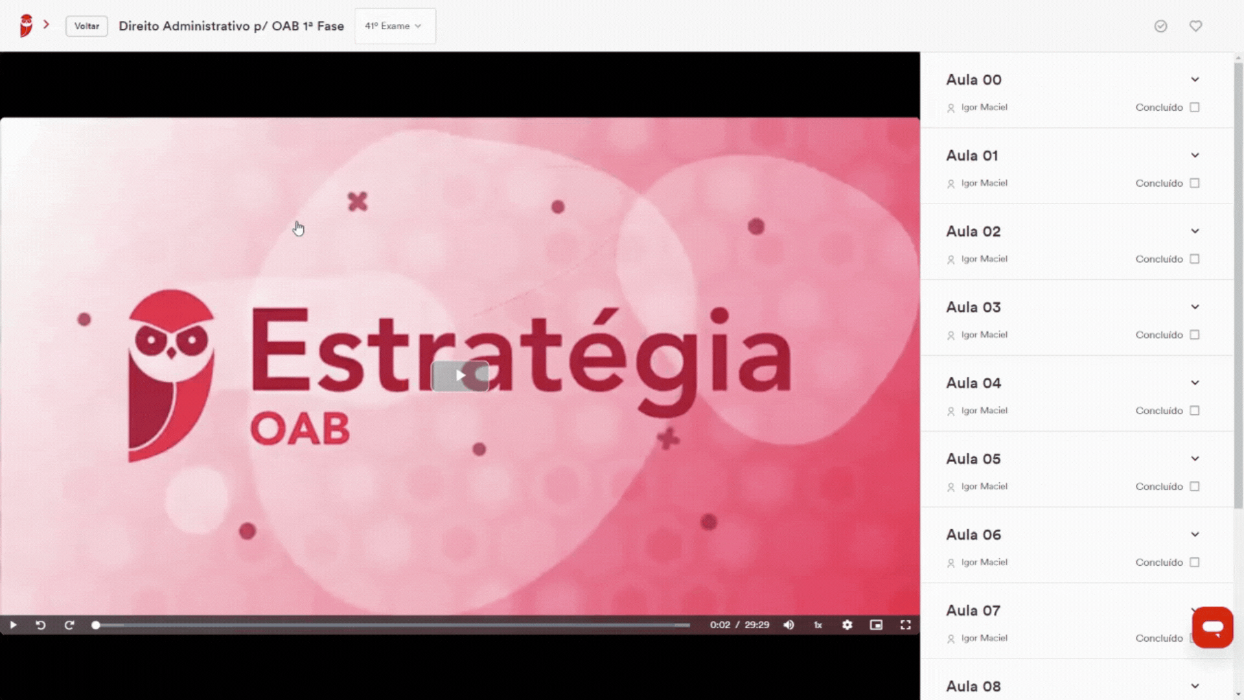Select the Aula 00 lesson title
The height and width of the screenshot is (700, 1244).
tap(973, 80)
